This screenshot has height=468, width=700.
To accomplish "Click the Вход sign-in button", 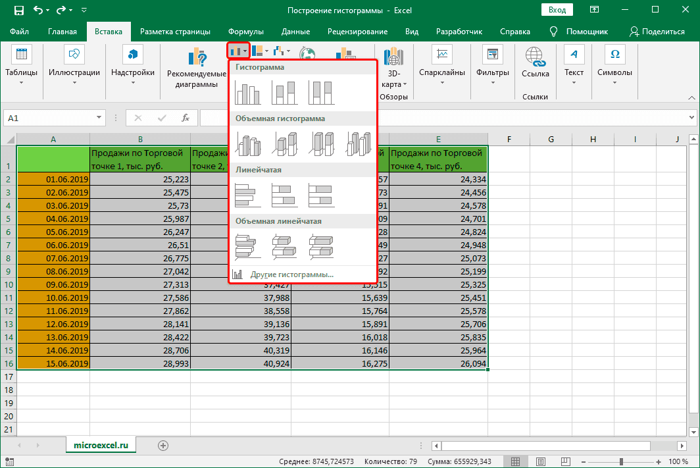I will [557, 10].
